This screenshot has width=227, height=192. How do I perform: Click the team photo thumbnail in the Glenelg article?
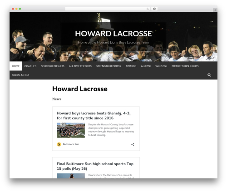tap(71, 130)
